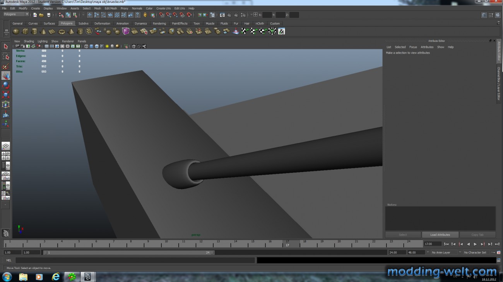Click the Load Attributes button
The height and width of the screenshot is (282, 503).
click(x=440, y=235)
